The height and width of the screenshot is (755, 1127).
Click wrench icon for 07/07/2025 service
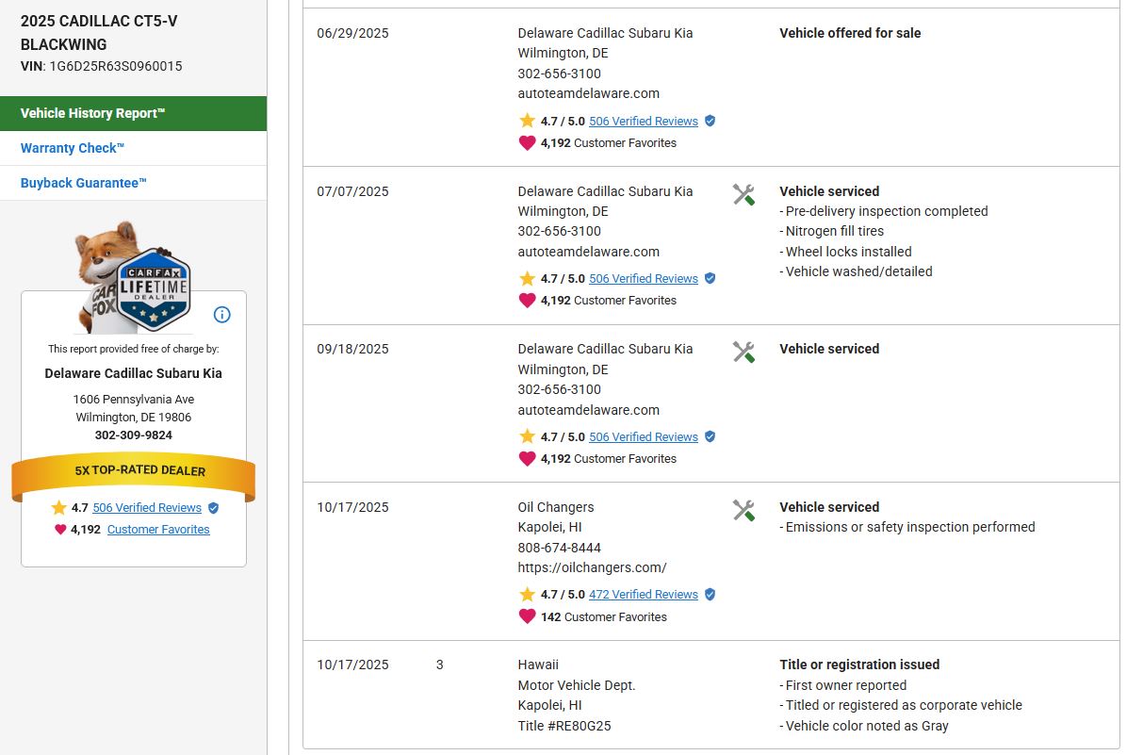pos(743,195)
